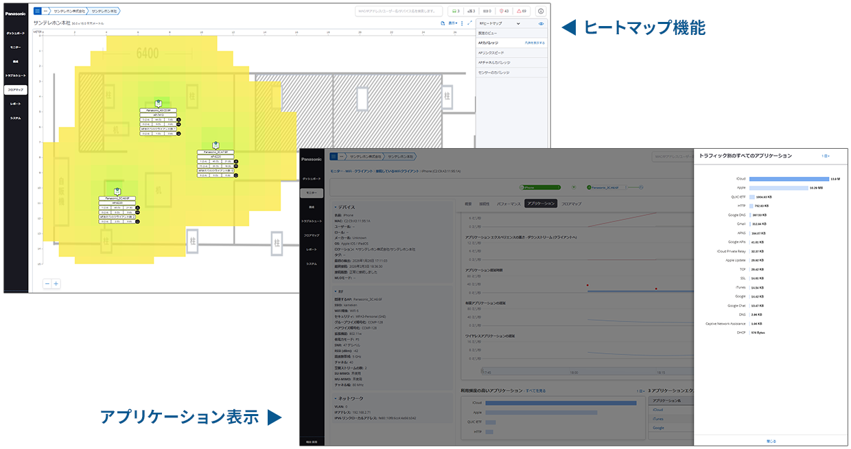Select センサーのカバレッジ heatmap view
The height and width of the screenshot is (449, 851).
(494, 72)
